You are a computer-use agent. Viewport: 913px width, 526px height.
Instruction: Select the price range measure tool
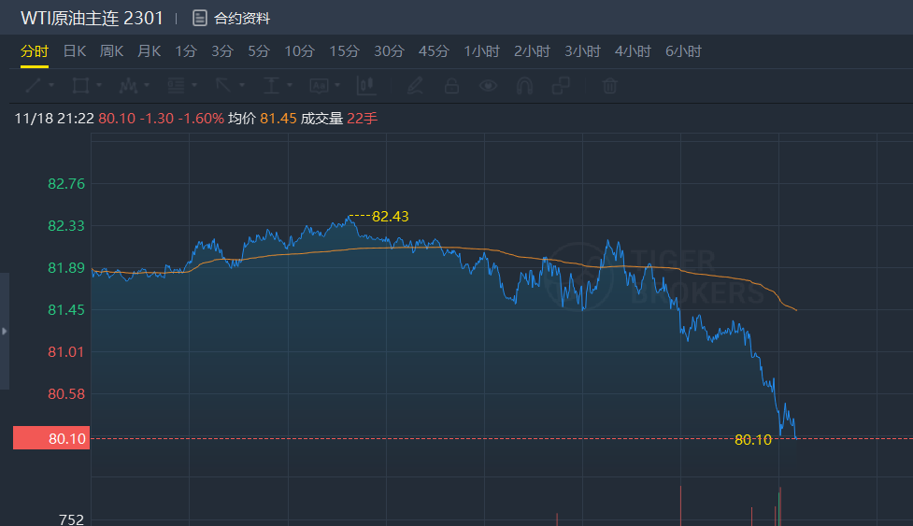(x=271, y=86)
